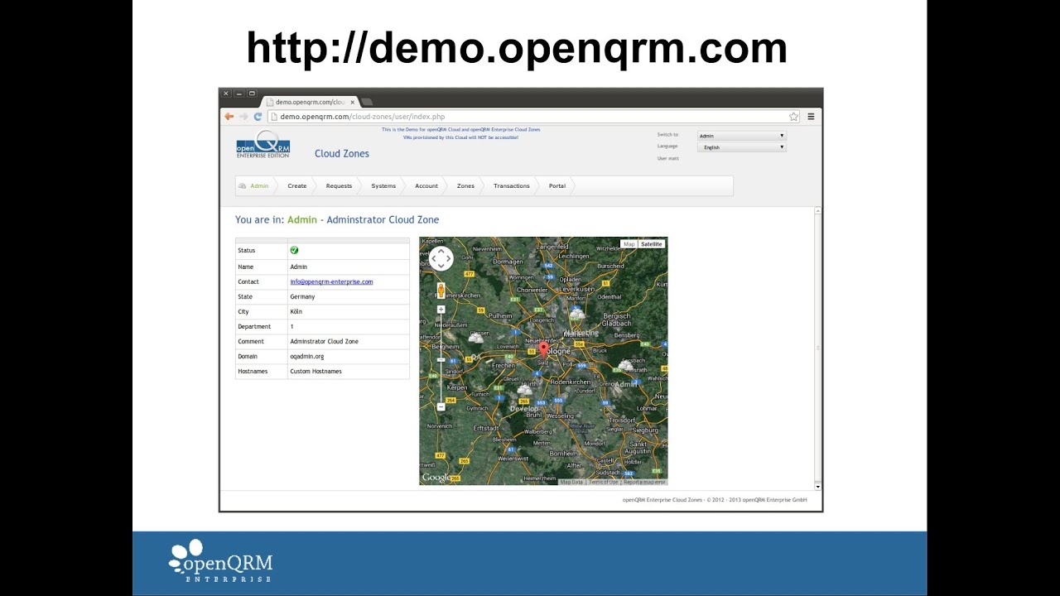Open the Switch to dropdown
The width and height of the screenshot is (1060, 596).
[741, 136]
